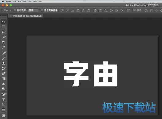This screenshot has width=162, height=119.
Task: Select the Lasso tool
Action: [4, 32]
